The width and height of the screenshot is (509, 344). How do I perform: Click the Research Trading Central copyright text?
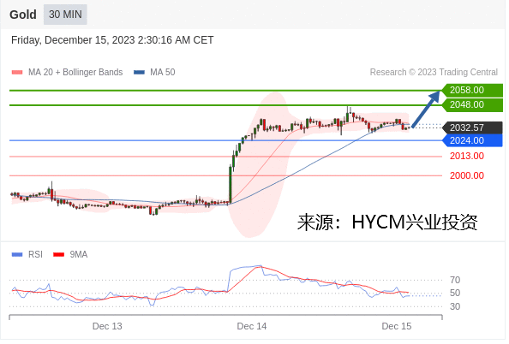pyautogui.click(x=434, y=72)
